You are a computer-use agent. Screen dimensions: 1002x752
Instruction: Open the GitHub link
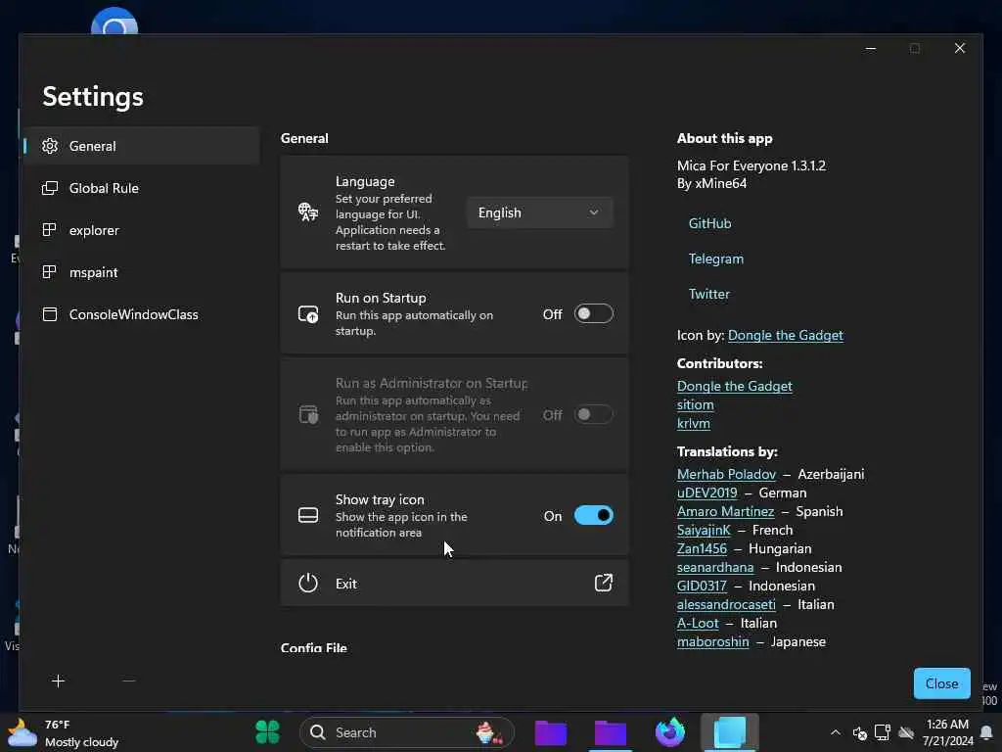tap(710, 224)
